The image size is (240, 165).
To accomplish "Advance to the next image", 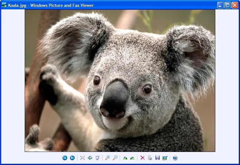I will (x=72, y=158).
